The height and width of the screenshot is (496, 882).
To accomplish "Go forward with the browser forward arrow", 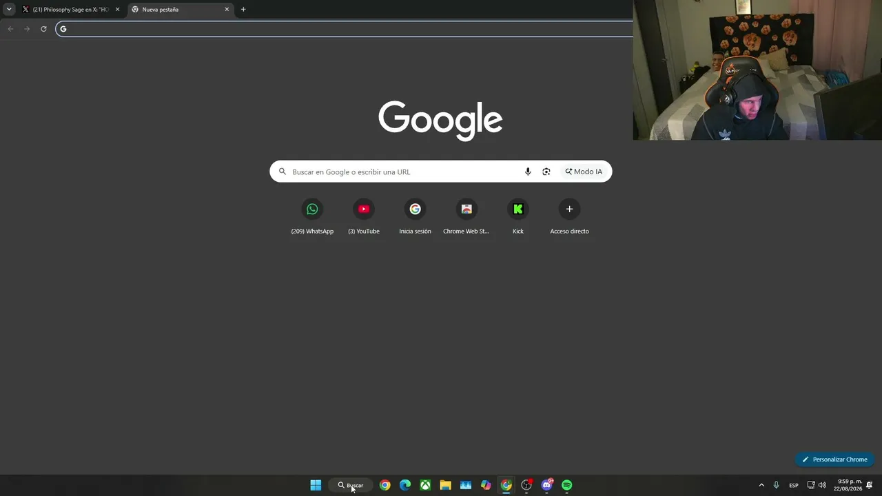I will tap(27, 29).
